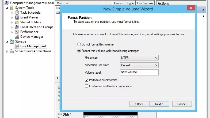Open the Actions pane More Actions arrow
The width and height of the screenshot is (210, 118).
203,16
